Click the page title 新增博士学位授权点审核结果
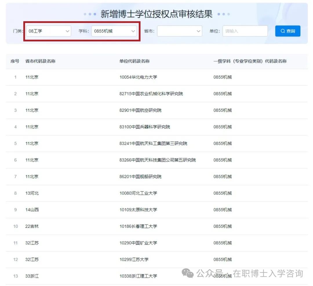 tap(156, 14)
